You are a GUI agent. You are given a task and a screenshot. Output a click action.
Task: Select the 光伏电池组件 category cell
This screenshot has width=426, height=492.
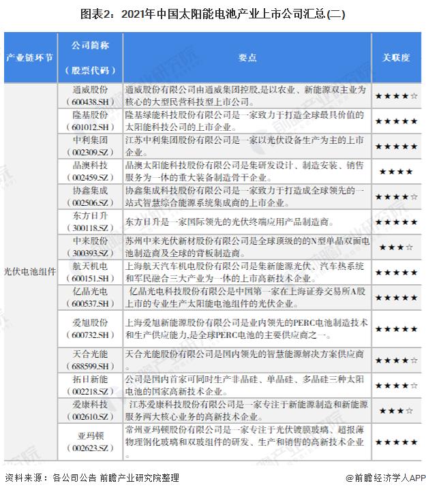point(30,272)
